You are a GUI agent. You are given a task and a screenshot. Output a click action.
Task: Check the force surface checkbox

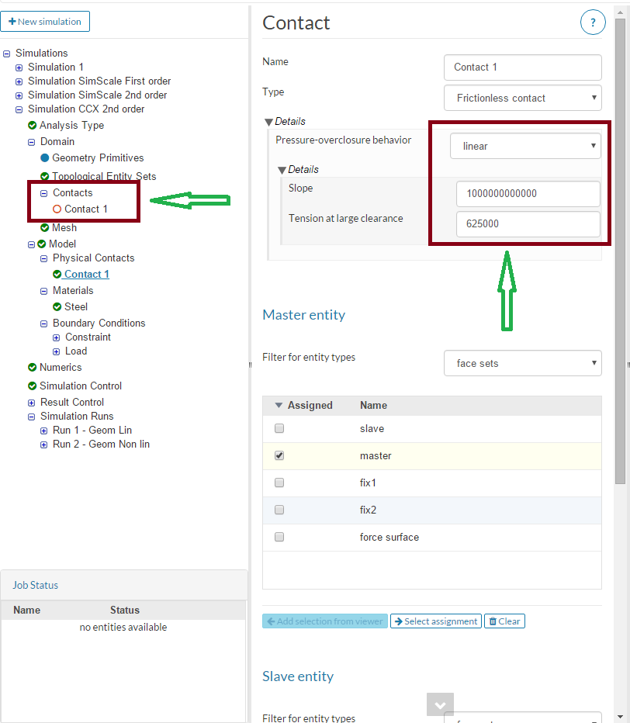click(x=279, y=537)
